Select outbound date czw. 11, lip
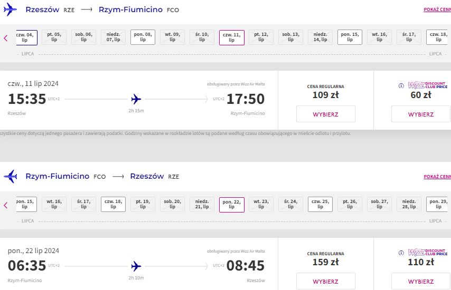The image size is (451, 290). 231,37
